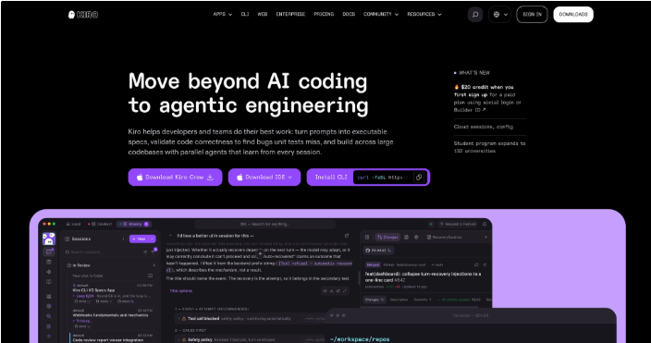Open the Download IDE dropdown button
This screenshot has height=343, width=651.
tap(264, 177)
